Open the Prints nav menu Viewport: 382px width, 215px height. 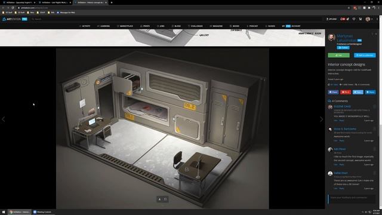click(x=145, y=26)
